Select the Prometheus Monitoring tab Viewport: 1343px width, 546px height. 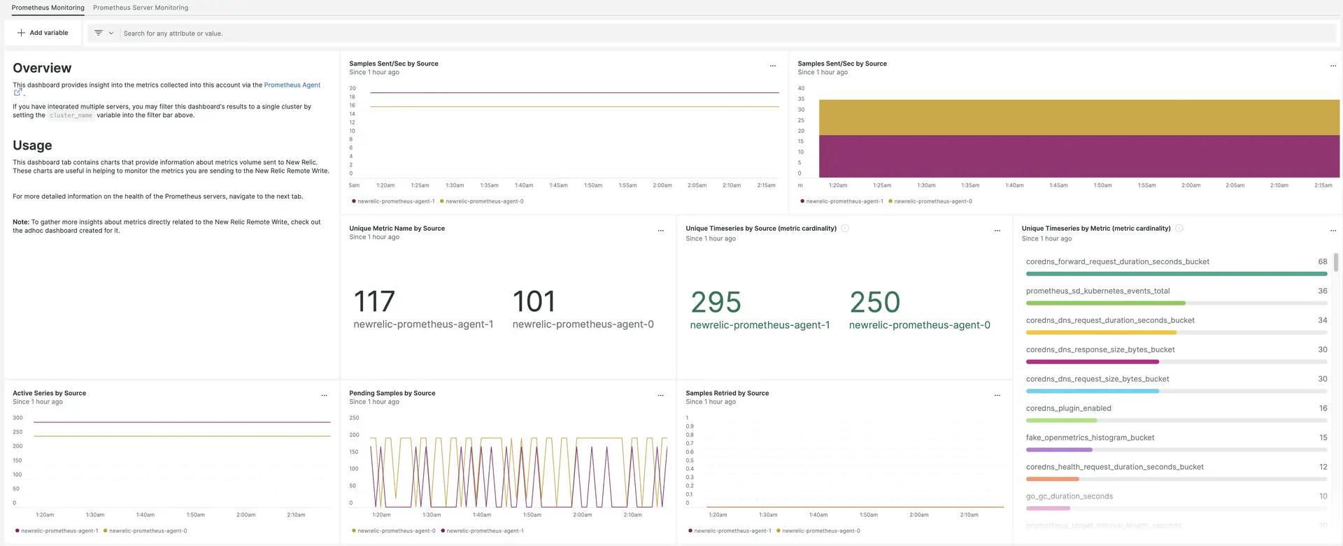coord(48,8)
